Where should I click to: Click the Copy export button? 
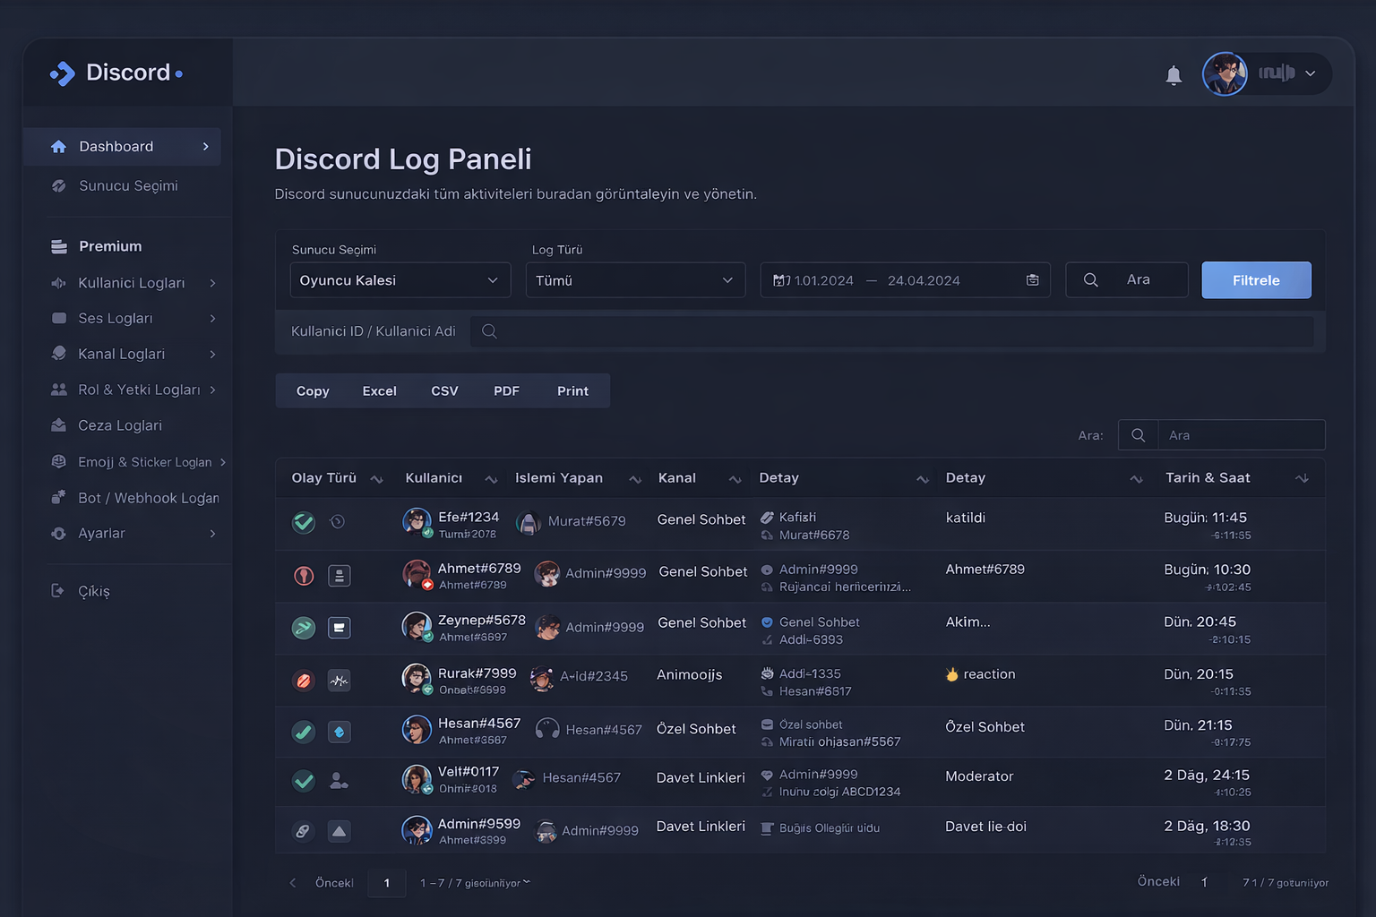point(313,391)
